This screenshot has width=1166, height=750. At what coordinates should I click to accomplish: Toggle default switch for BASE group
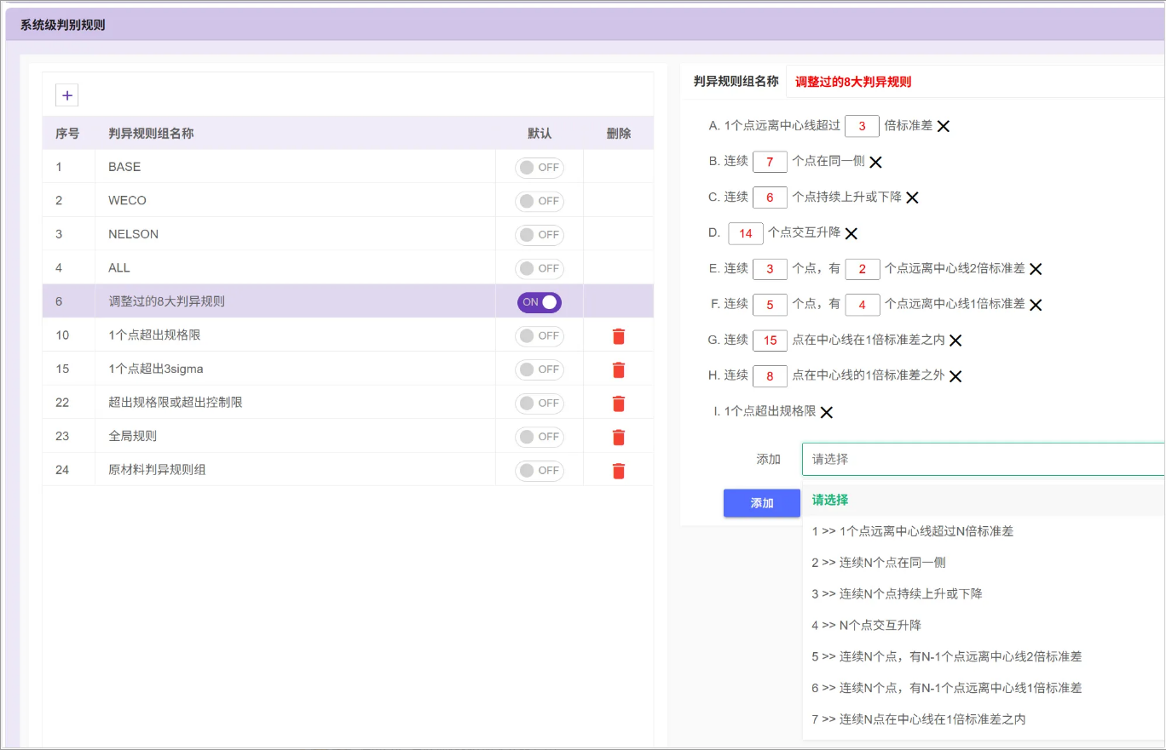539,168
